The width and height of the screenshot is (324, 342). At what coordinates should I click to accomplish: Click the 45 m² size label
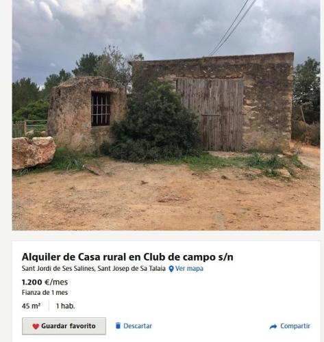tap(32, 306)
